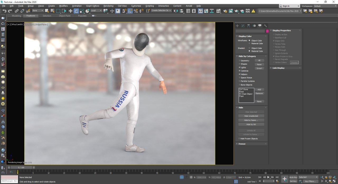This screenshot has height=184, width=338.
Task: Click the Invert category button
Action: coord(259,68)
